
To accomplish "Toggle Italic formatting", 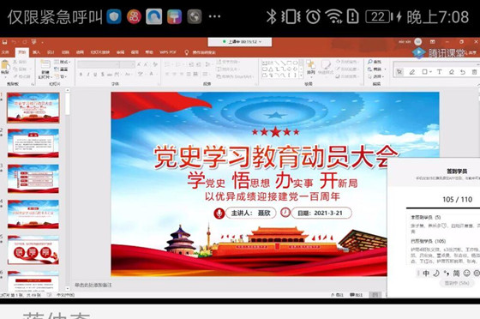I will click(88, 74).
